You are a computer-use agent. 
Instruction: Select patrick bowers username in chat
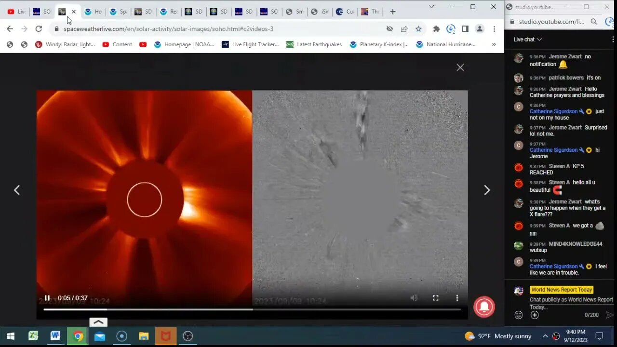click(566, 78)
